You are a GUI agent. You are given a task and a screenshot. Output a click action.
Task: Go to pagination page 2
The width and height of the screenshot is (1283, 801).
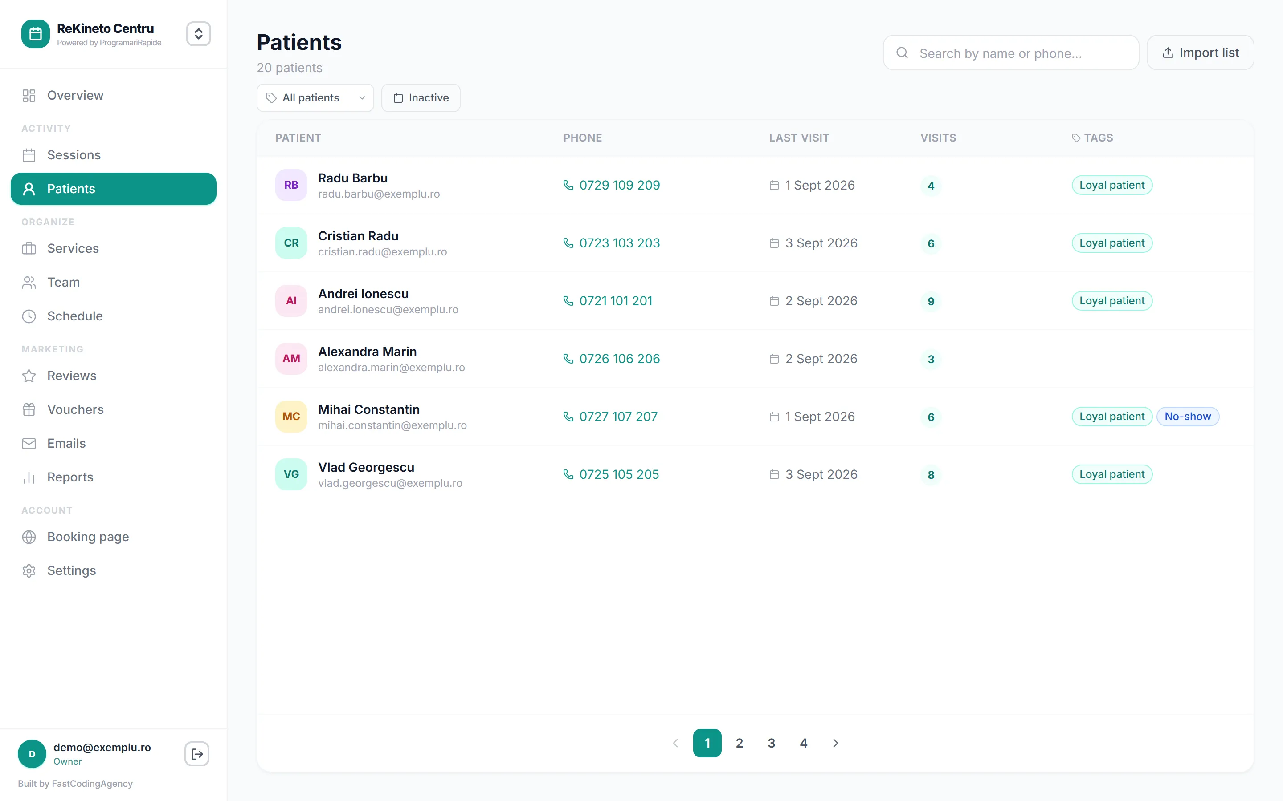point(739,743)
